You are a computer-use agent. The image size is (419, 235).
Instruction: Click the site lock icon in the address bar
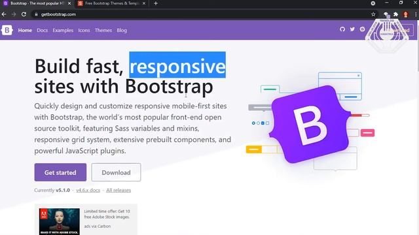coord(37,14)
